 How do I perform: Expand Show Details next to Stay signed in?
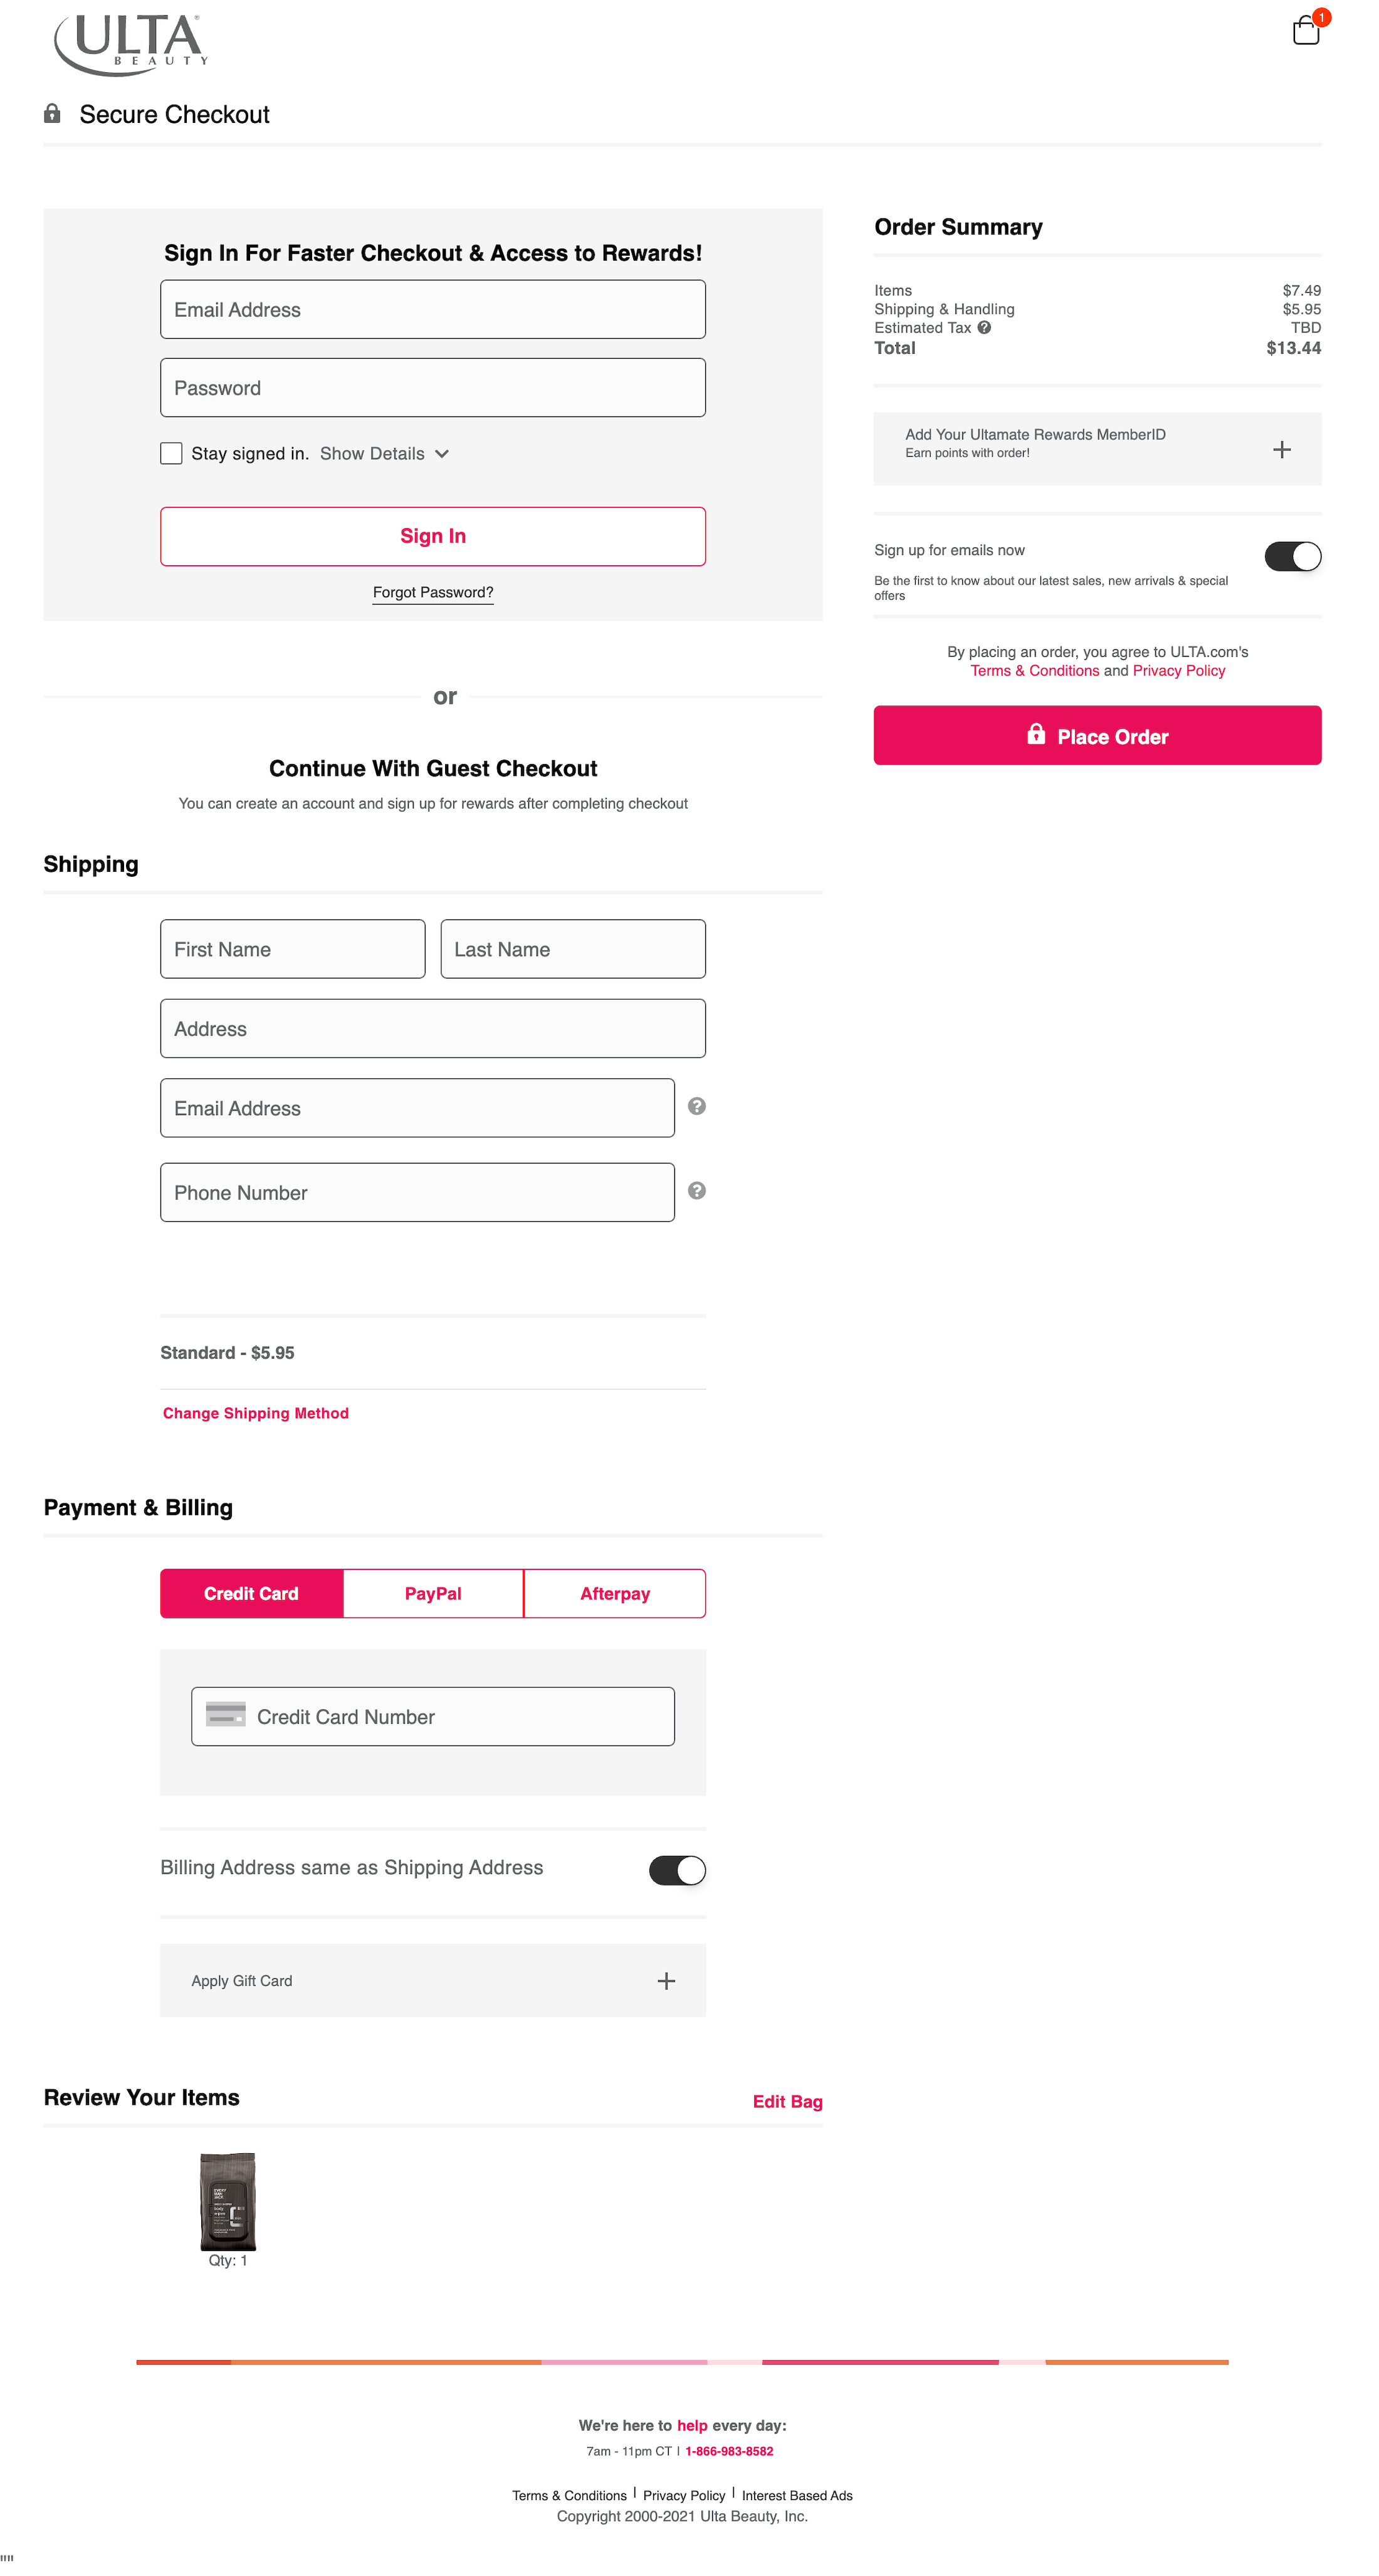click(384, 454)
